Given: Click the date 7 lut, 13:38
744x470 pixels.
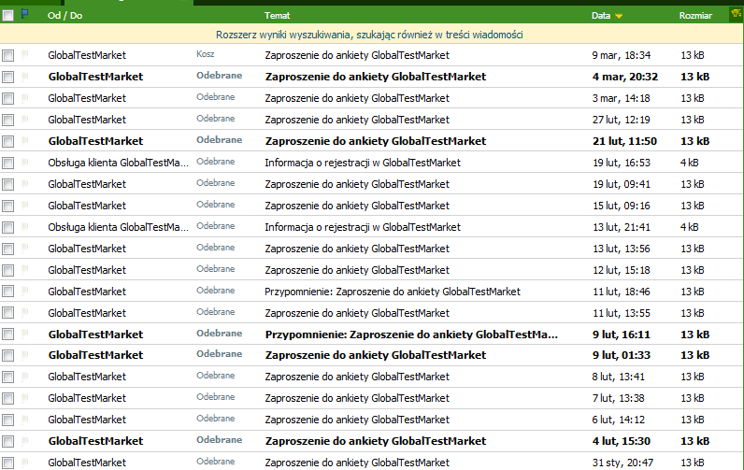Looking at the screenshot, I should coord(618,398).
